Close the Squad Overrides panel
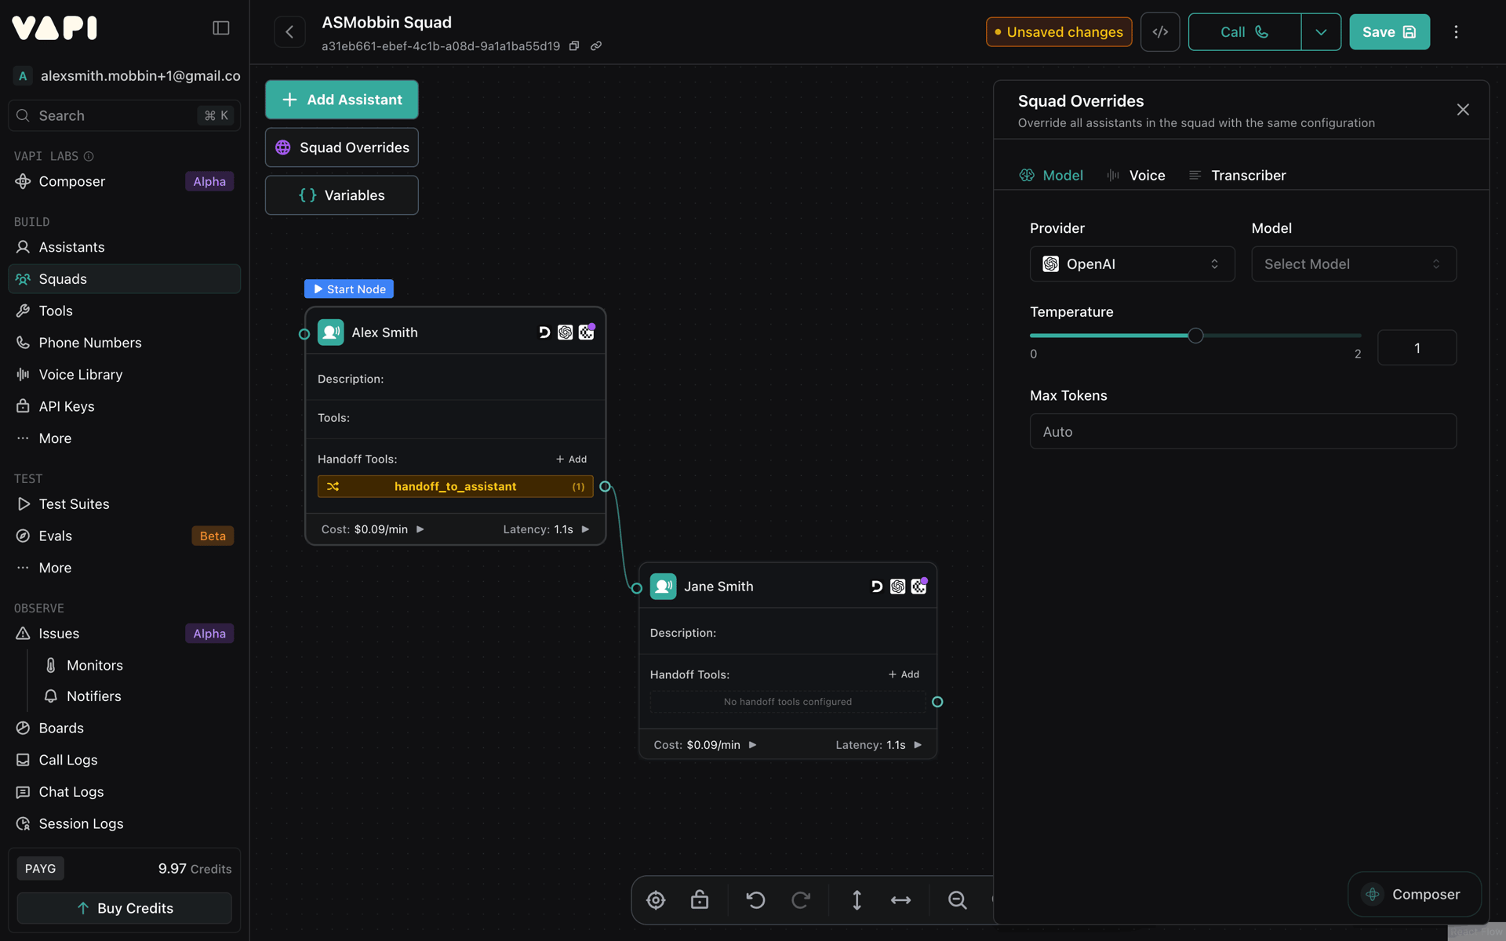The height and width of the screenshot is (941, 1506). tap(1463, 110)
